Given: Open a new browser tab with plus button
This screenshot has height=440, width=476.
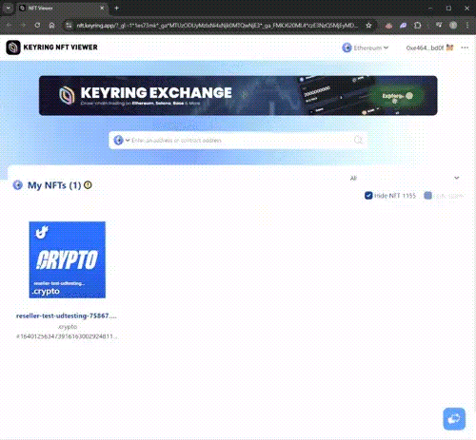Looking at the screenshot, I should coord(116,9).
